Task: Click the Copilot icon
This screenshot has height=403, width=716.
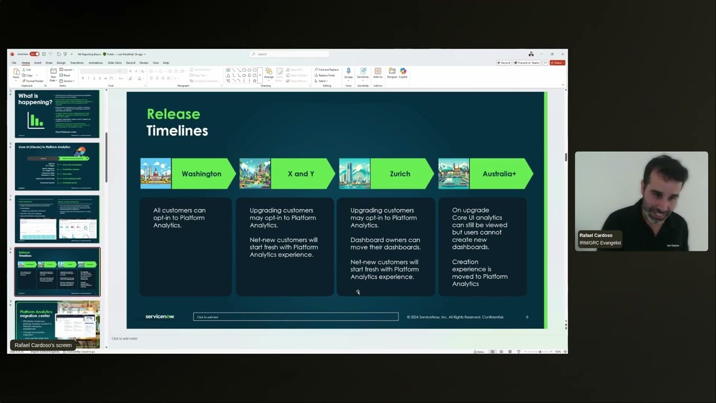Action: click(x=403, y=71)
